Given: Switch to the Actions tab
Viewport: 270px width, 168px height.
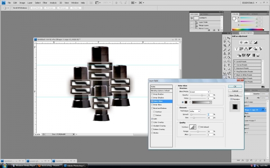Looking at the screenshot, I should [204, 14].
